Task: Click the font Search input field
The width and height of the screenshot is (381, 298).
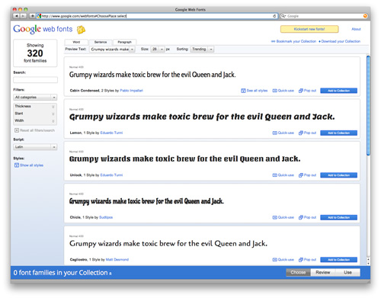Action: [x=35, y=80]
